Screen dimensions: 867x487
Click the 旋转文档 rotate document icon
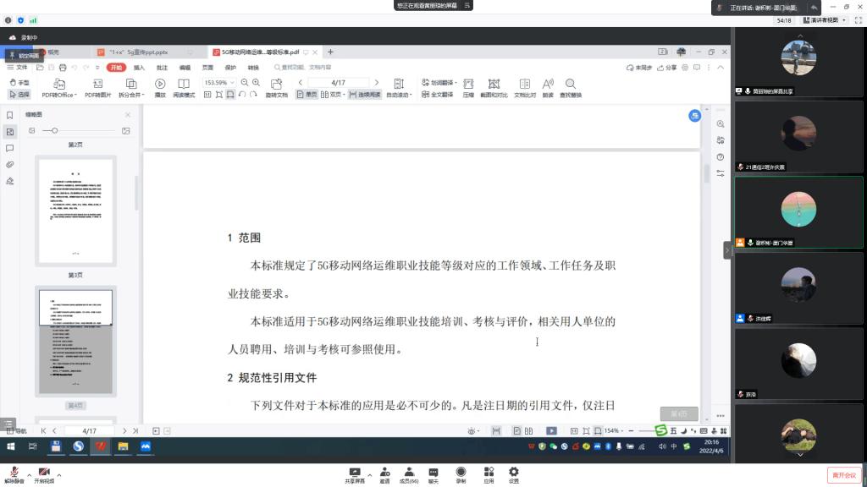[x=276, y=84]
